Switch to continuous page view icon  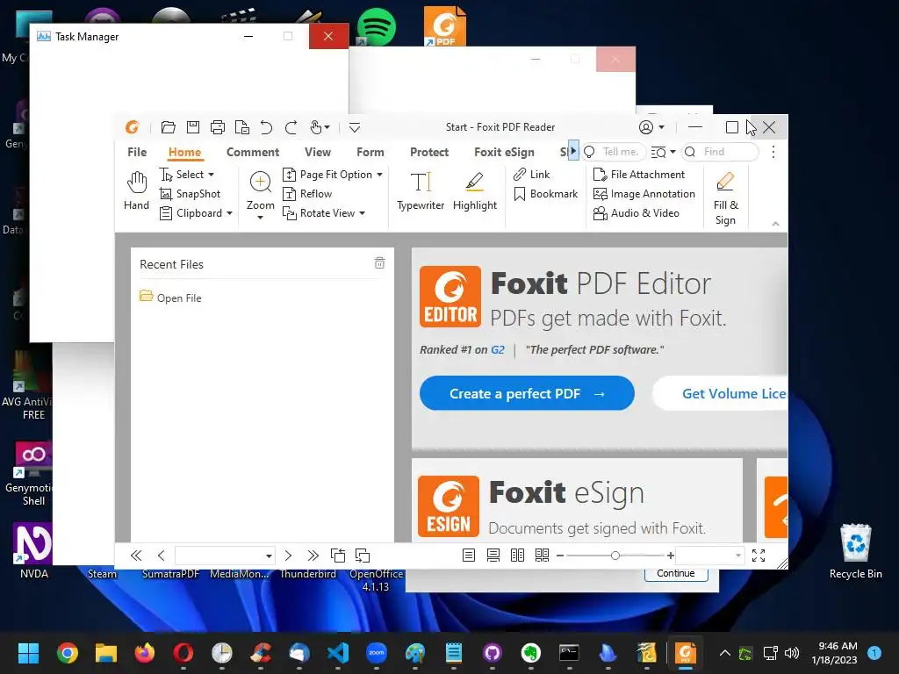click(x=493, y=555)
